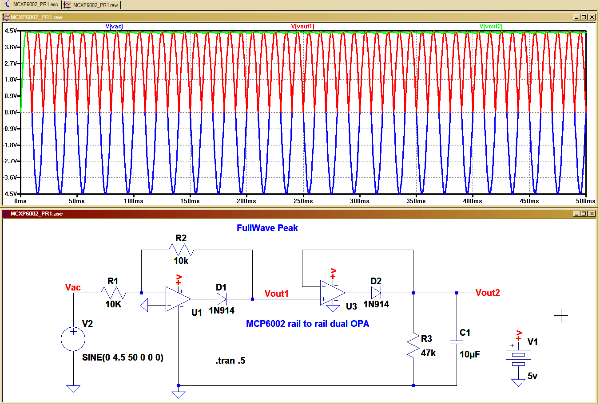Image resolution: width=600 pixels, height=404 pixels.
Task: Switch to the MCXP6002_PR1.asc tab
Action: click(x=31, y=4)
